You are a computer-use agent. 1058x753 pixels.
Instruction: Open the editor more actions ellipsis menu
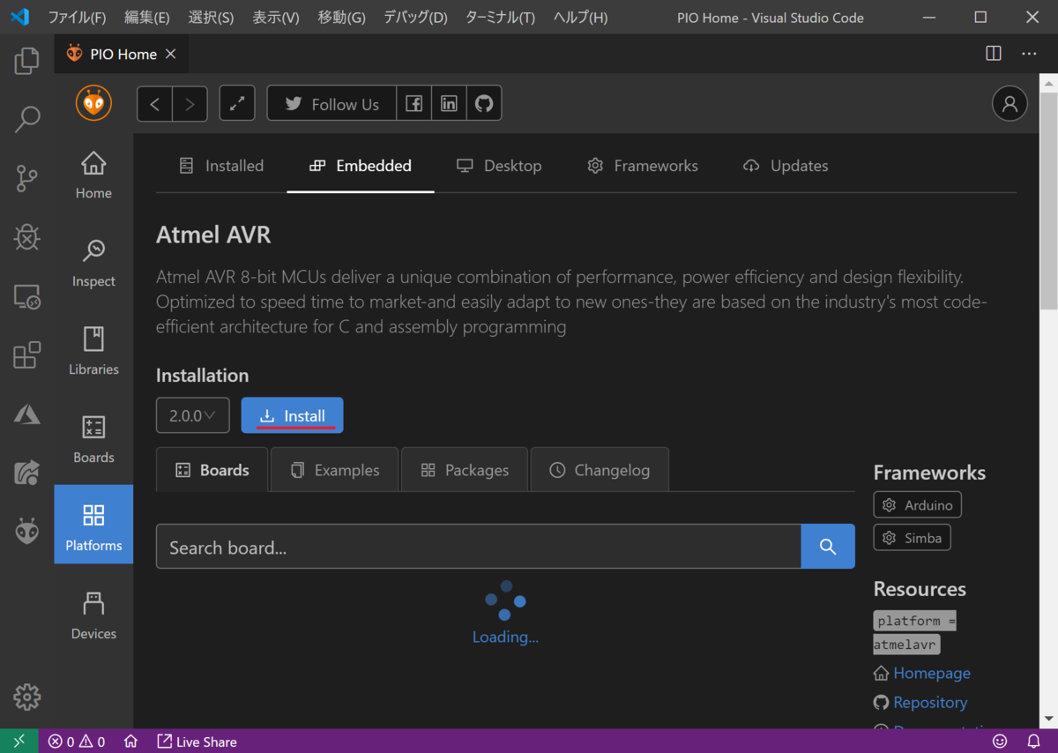(1029, 54)
